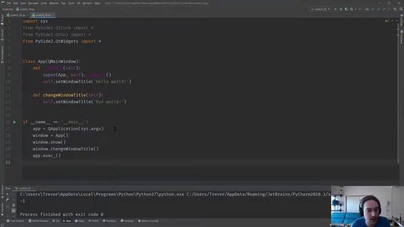Screen dimensions: 404x227
Task: Click the toolbar Profile icon
Action: click(352, 9)
